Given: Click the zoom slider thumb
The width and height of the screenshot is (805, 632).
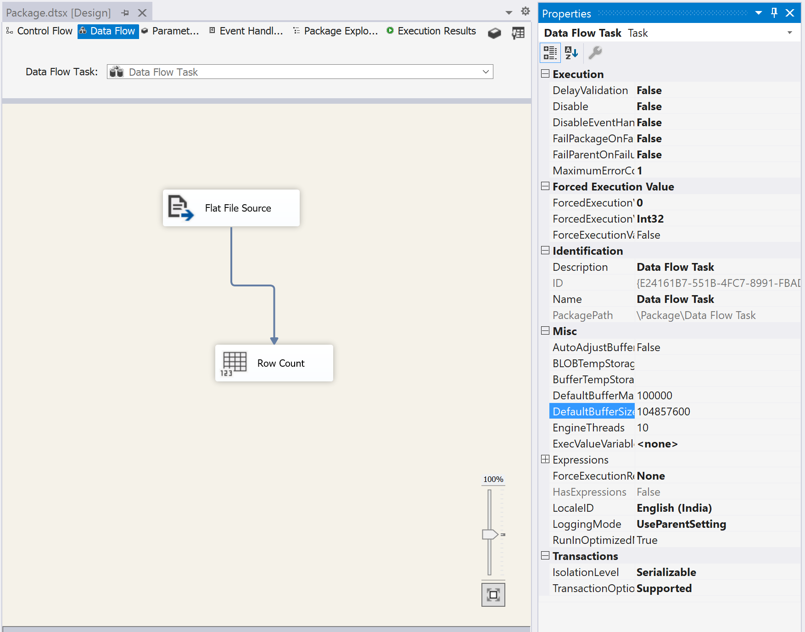Looking at the screenshot, I should click(490, 534).
